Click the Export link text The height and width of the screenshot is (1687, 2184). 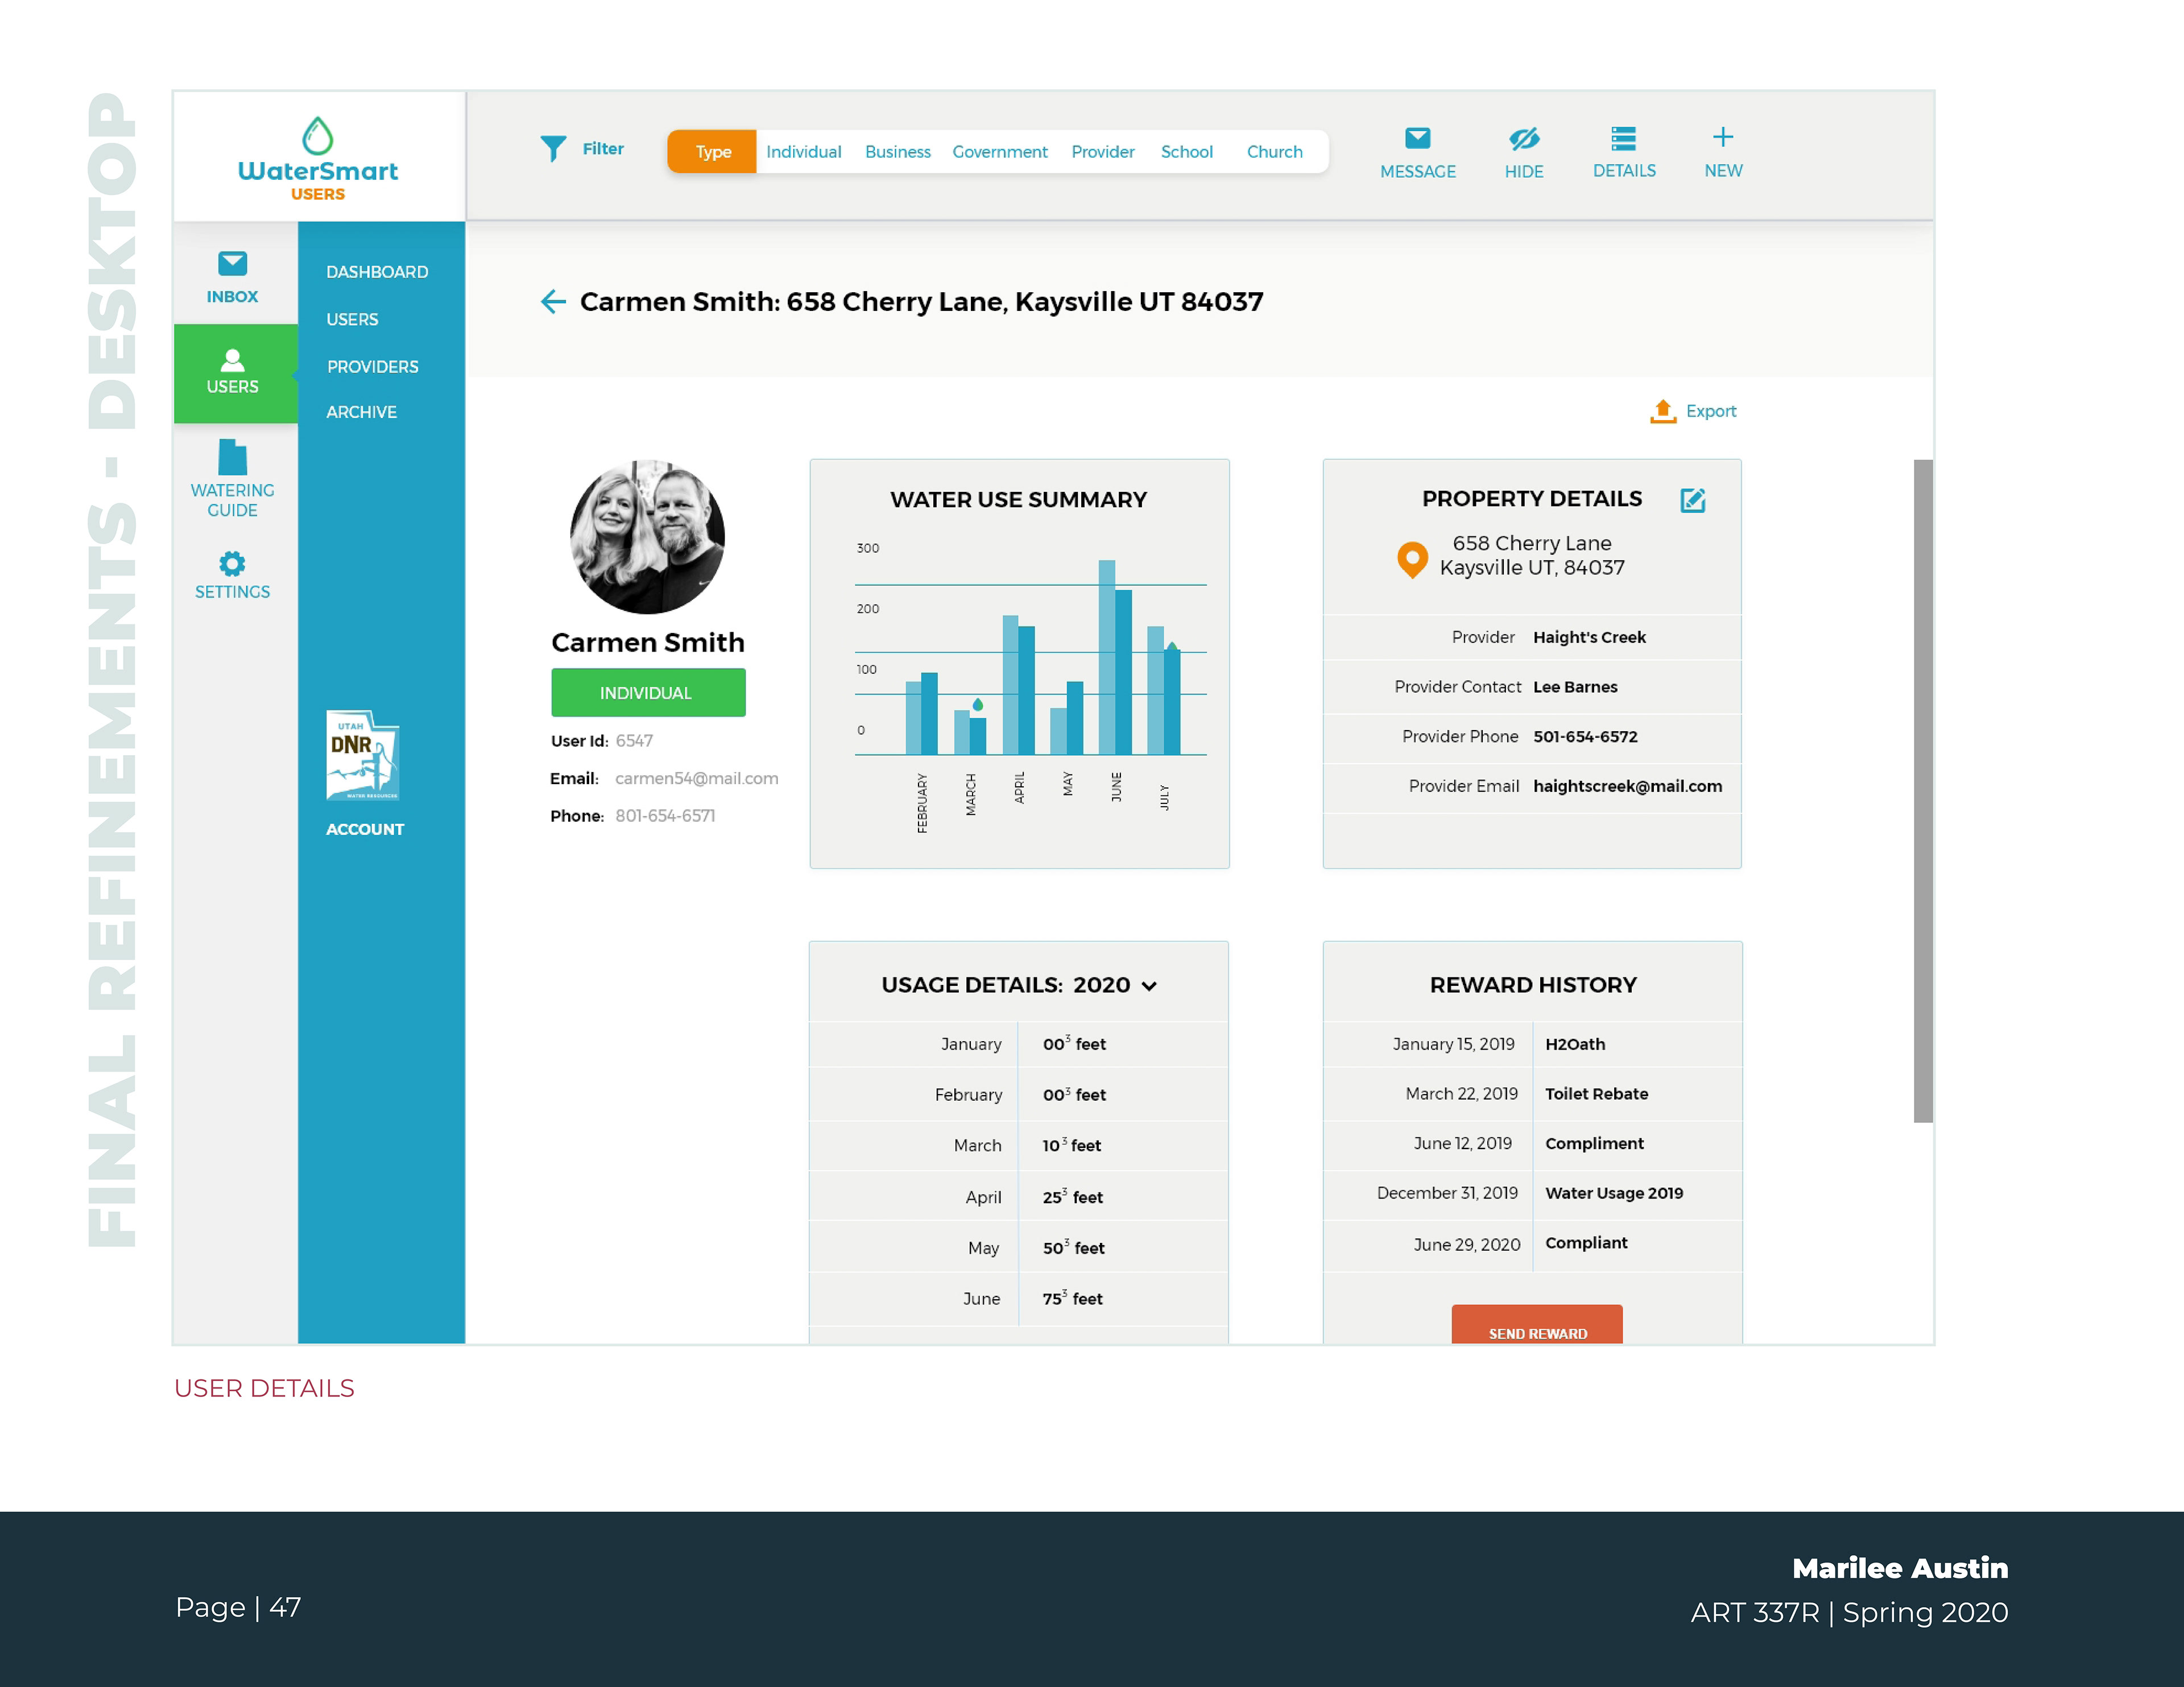tap(1710, 411)
